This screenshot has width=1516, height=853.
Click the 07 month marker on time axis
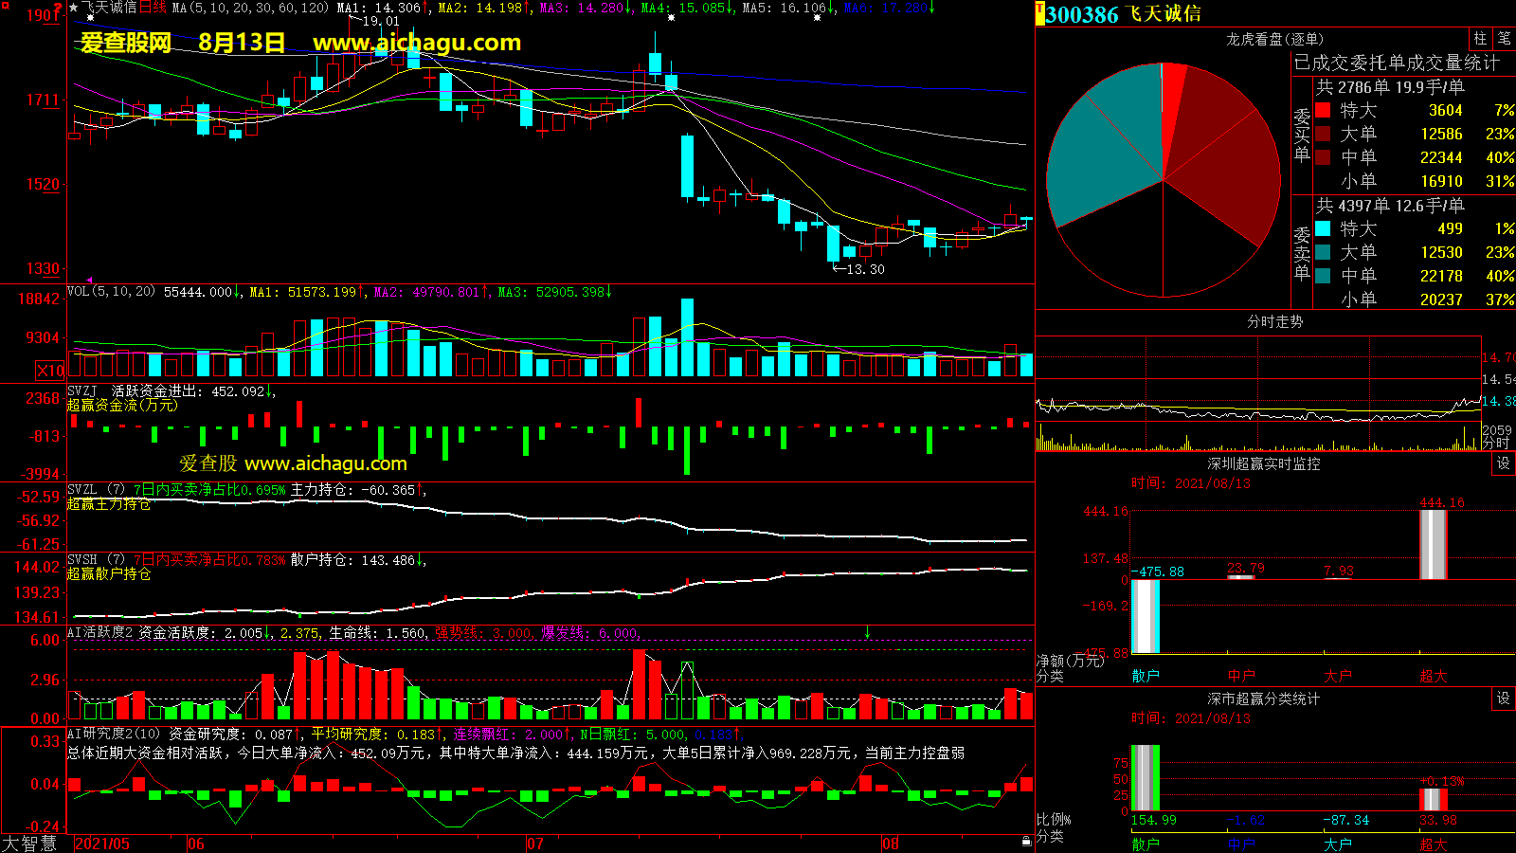535,844
